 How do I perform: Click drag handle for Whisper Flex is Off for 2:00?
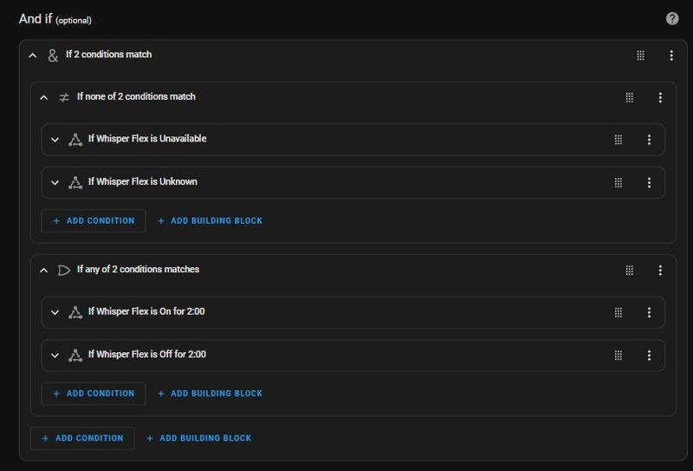(619, 355)
